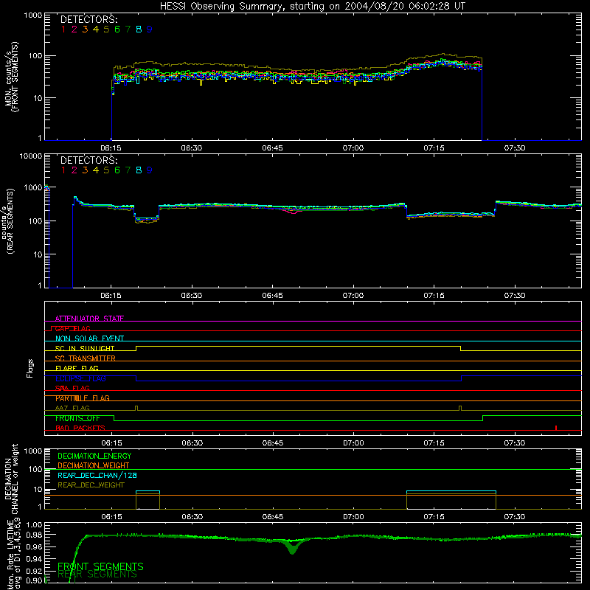Click detector 6 in front segments legend

click(x=117, y=29)
